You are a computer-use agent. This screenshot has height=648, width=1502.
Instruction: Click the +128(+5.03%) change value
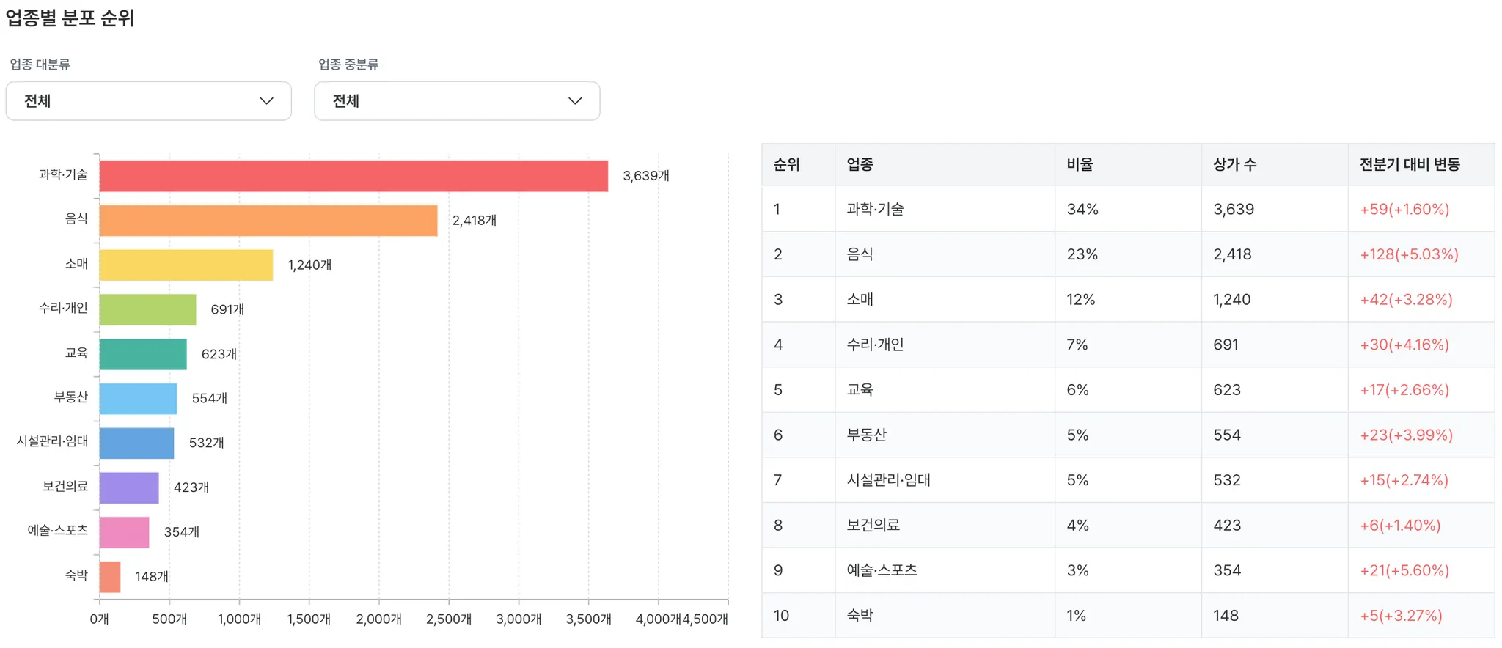coord(1409,254)
